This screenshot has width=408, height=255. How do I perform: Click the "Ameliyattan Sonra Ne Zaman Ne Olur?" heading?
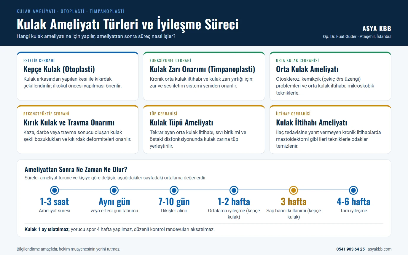pyautogui.click(x=76, y=170)
